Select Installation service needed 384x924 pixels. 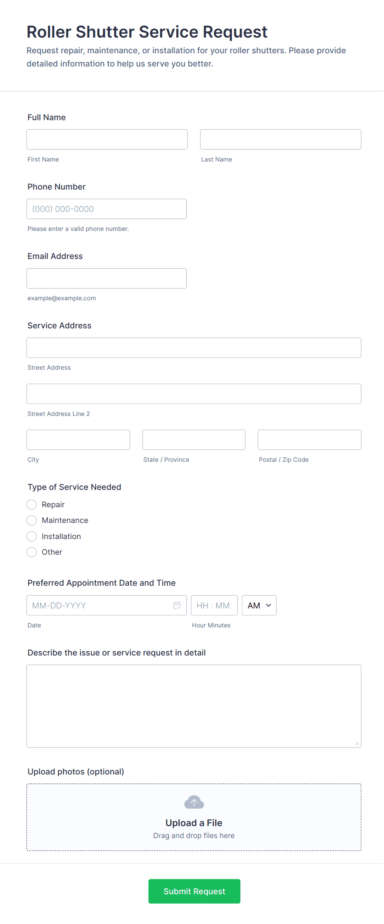pyautogui.click(x=31, y=536)
